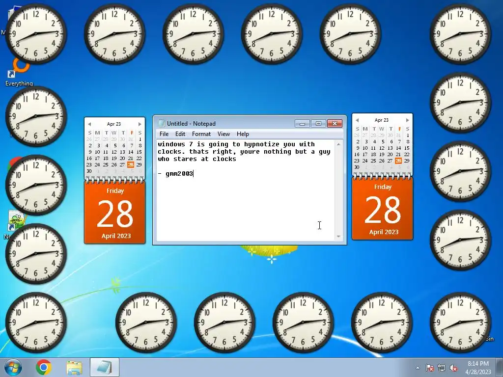503x377 pixels.
Task: Click Notepad scrollbar down arrow
Action: (x=338, y=237)
